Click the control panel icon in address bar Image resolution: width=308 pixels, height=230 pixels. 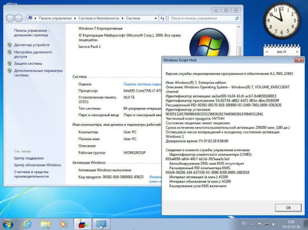click(30, 18)
